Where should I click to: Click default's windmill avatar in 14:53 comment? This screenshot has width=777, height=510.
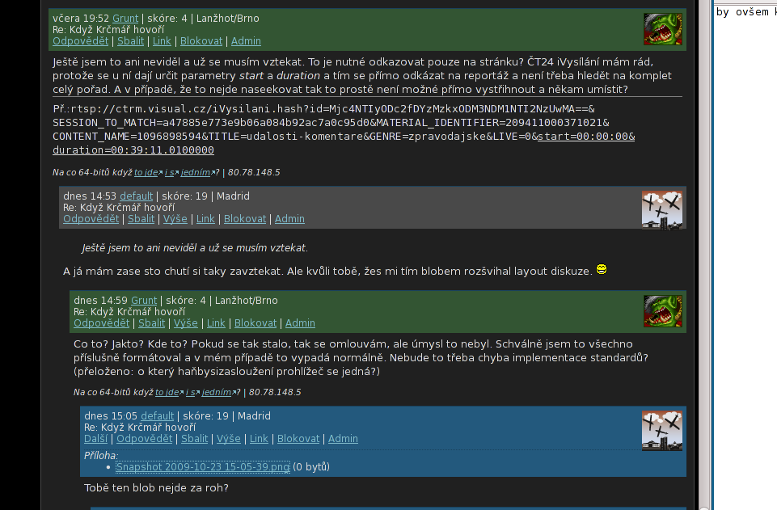(x=662, y=210)
